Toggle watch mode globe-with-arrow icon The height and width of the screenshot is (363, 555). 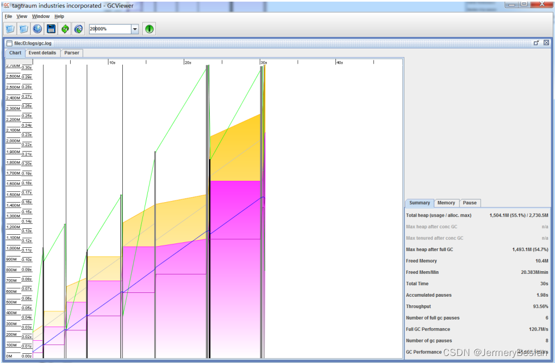click(x=79, y=29)
